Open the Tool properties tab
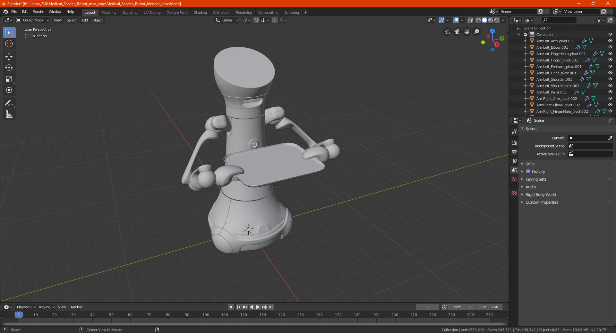The height and width of the screenshot is (333, 616). click(x=514, y=132)
